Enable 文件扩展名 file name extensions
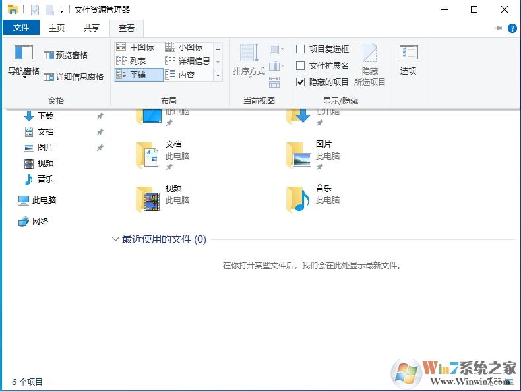This screenshot has width=521, height=391. 322,65
